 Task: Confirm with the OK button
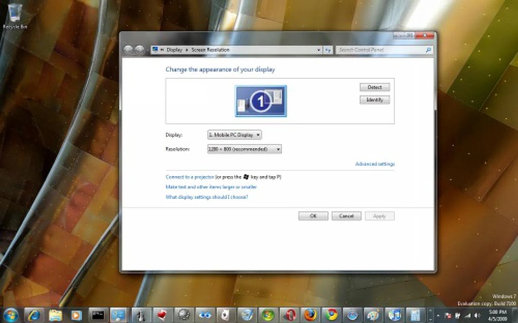click(313, 216)
